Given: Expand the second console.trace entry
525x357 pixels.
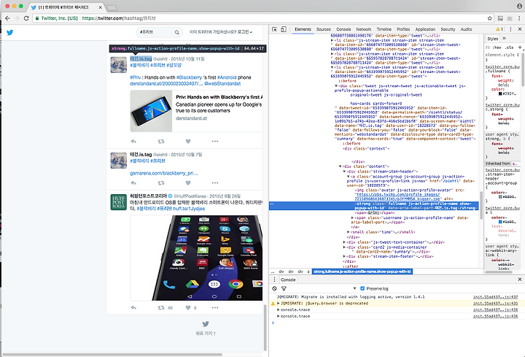Looking at the screenshot, I should point(279,316).
